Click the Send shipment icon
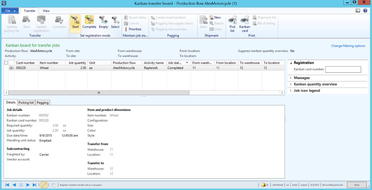Screen dimensions: 372x190 pyautogui.click(x=203, y=22)
